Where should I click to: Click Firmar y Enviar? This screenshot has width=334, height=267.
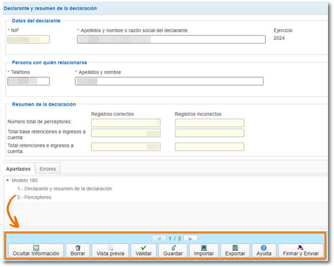[x=301, y=251]
